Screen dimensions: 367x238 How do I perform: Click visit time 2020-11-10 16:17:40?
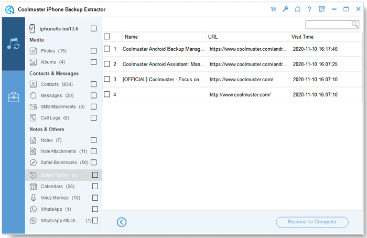pos(315,49)
